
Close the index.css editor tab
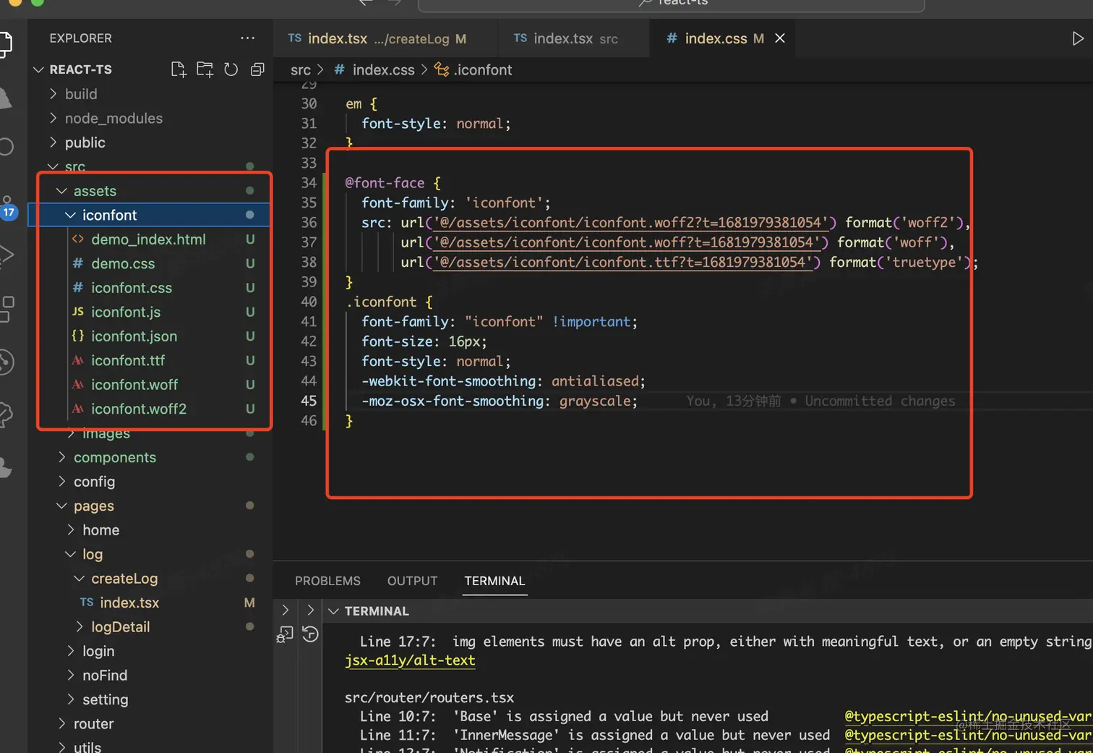tap(780, 38)
